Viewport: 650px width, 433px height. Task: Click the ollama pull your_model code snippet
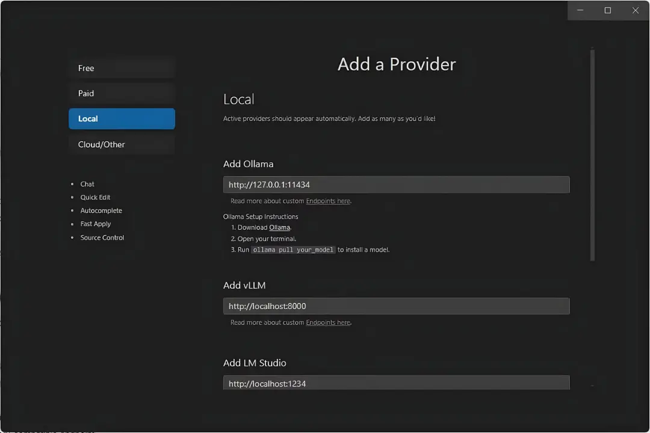point(293,250)
